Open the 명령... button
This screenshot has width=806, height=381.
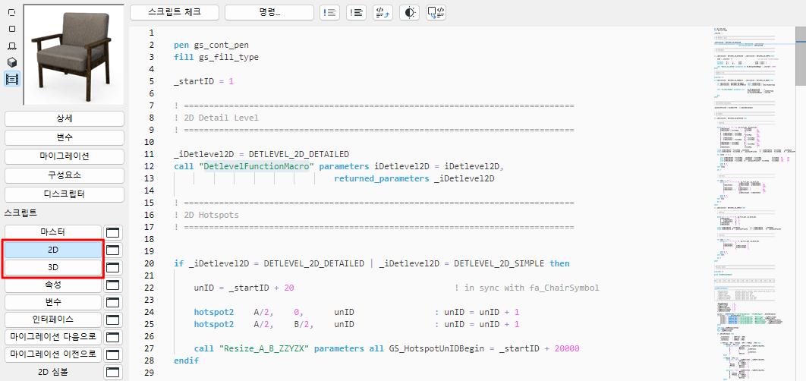click(x=269, y=12)
